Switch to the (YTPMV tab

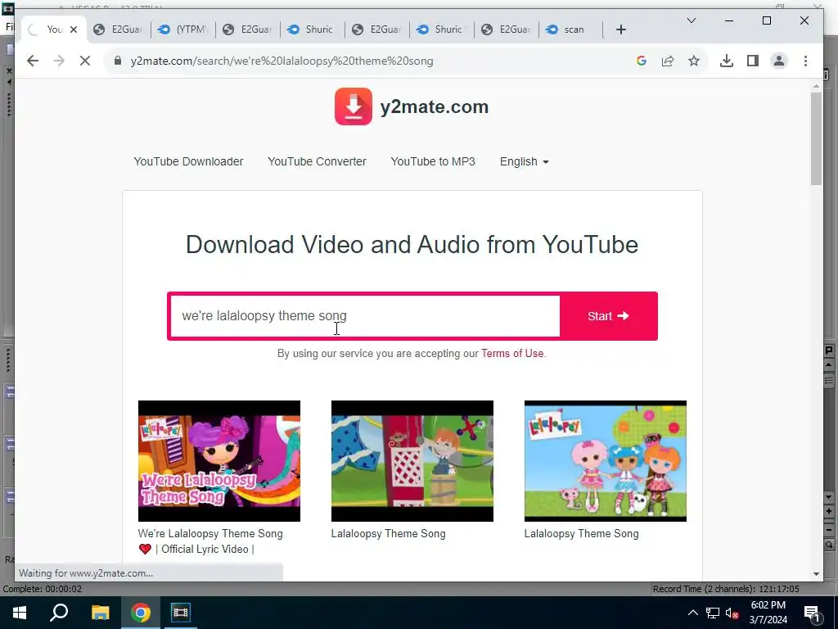pos(183,29)
